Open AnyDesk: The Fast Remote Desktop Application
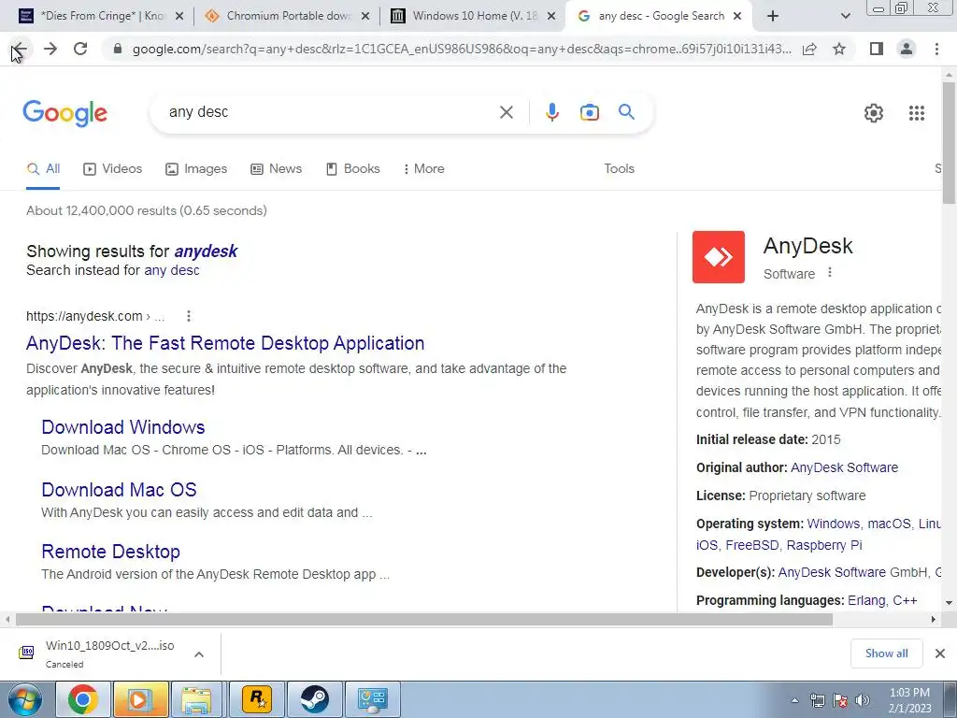This screenshot has width=957, height=718. 225,343
